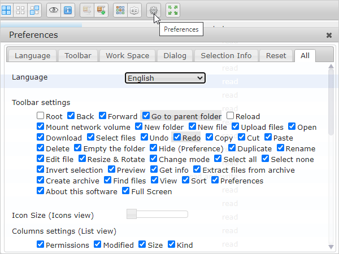The image size is (339, 254).
Task: Go to the Reset tab
Action: pos(276,56)
